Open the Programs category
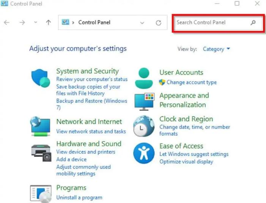 71,188
